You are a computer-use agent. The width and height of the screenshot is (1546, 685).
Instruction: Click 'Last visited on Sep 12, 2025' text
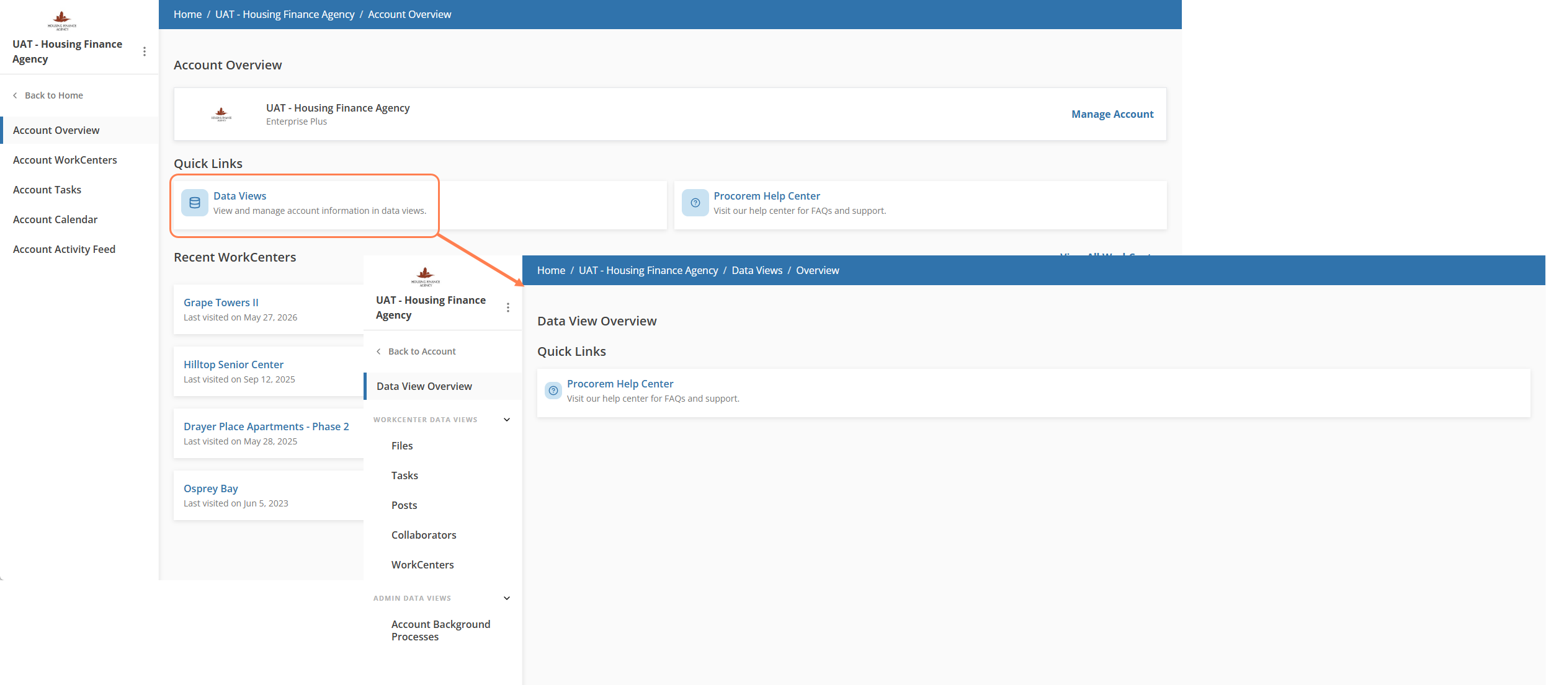[239, 379]
